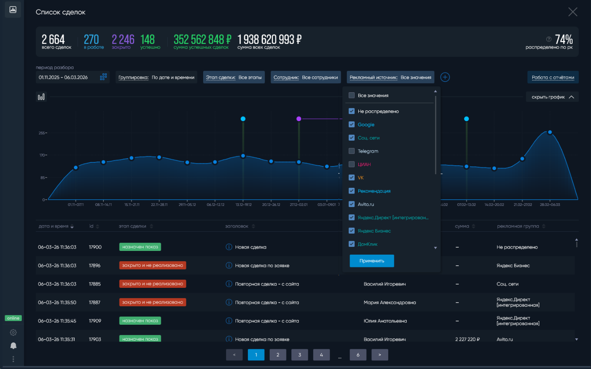Toggle the bar chart type icon
The image size is (591, 369).
[41, 97]
